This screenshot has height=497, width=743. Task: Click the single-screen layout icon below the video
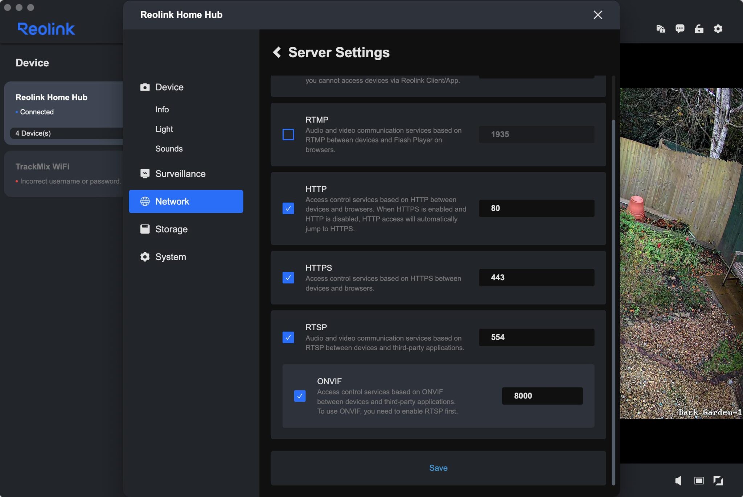click(x=699, y=481)
